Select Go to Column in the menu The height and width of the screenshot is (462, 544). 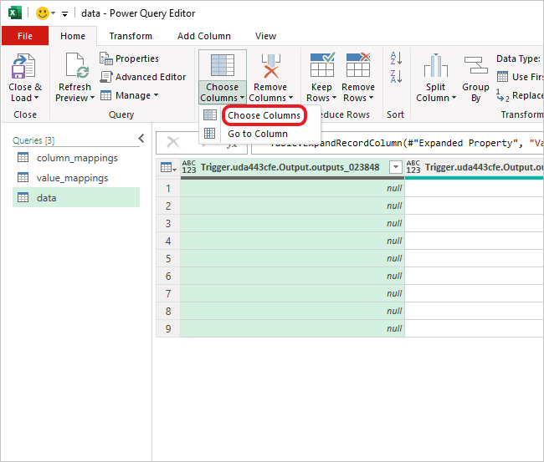coord(258,134)
